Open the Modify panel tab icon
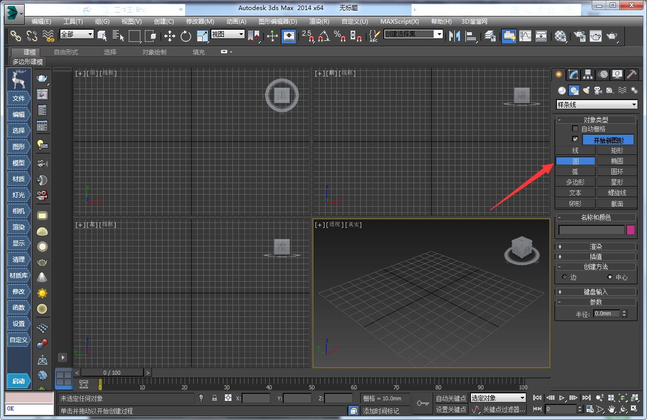 [574, 74]
